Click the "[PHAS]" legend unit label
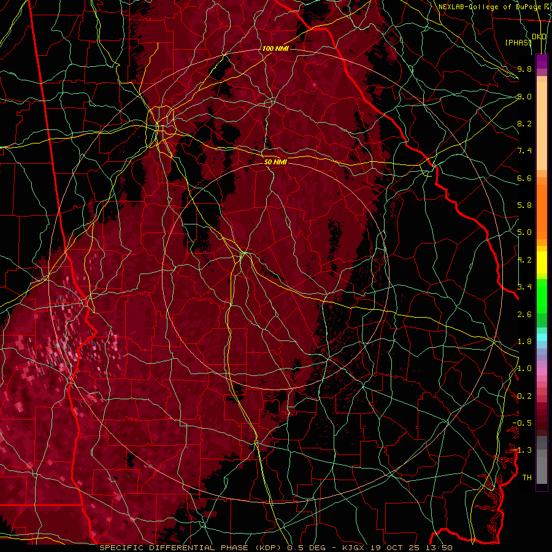Screen dimensions: 552x552 518,42
